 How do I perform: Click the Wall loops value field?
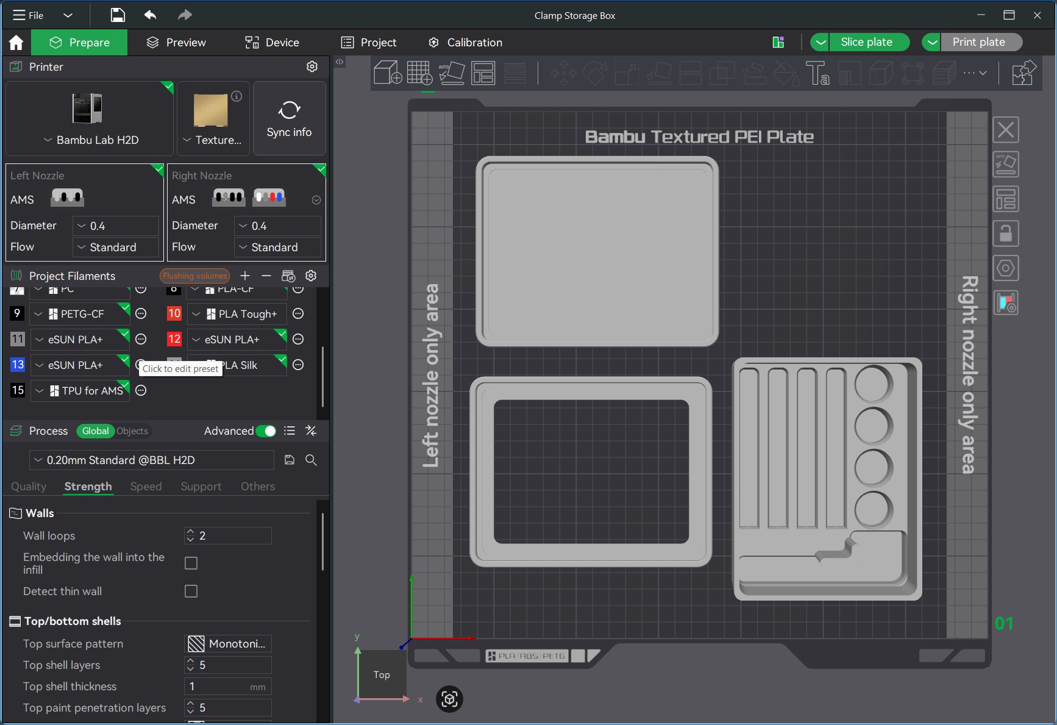(x=228, y=536)
